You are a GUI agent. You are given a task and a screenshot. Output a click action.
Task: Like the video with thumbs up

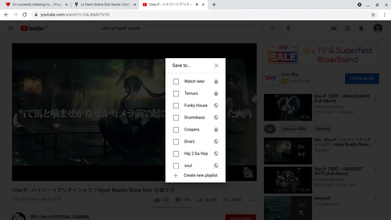coord(161,200)
